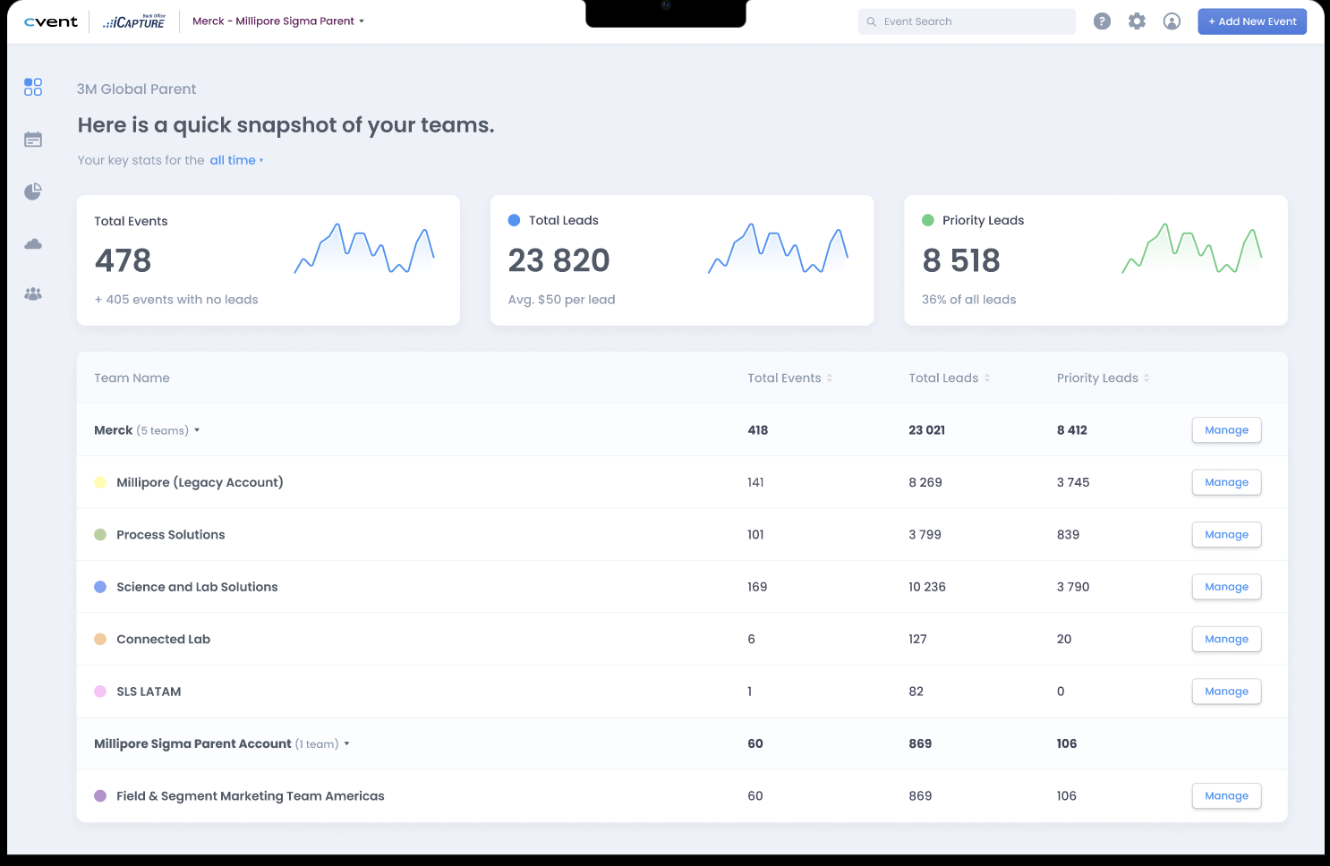Click Manage for Field & Segment Marketing Team

pos(1226,796)
